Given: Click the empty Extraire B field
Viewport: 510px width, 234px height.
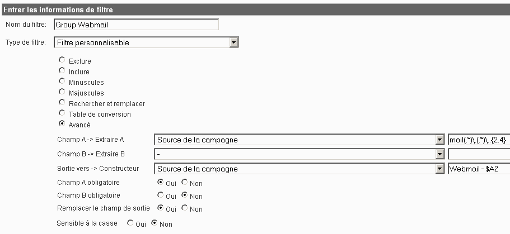Looking at the screenshot, I should (479, 154).
